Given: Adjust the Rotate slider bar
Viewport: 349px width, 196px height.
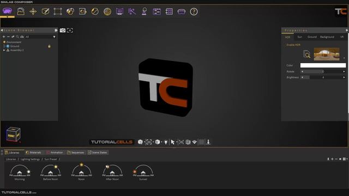Looking at the screenshot, I should coord(323,71).
